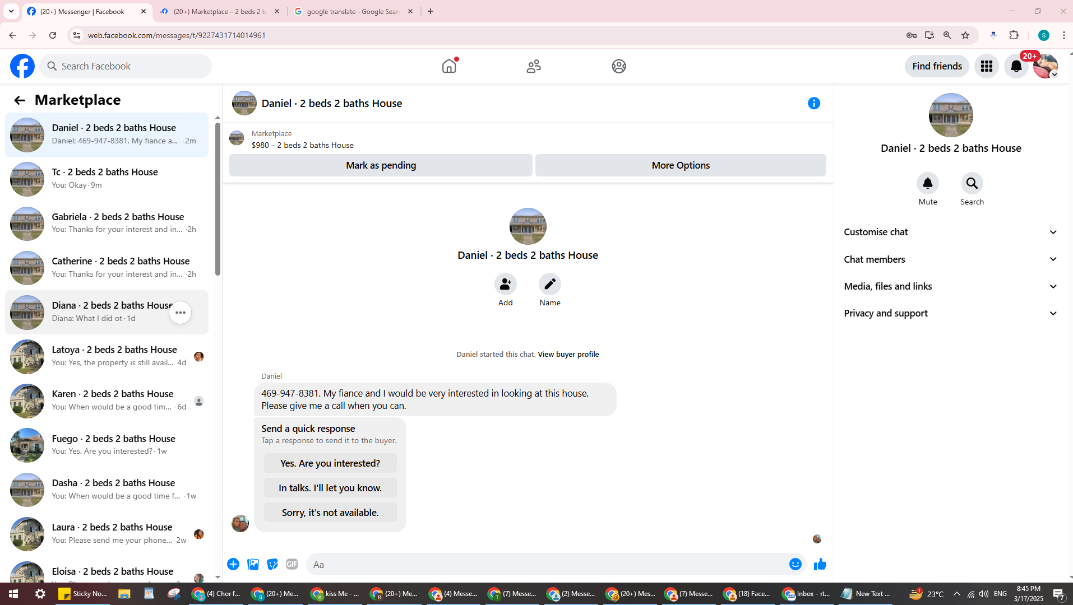Show hidden system tray icons
The image size is (1073, 605).
click(x=957, y=594)
